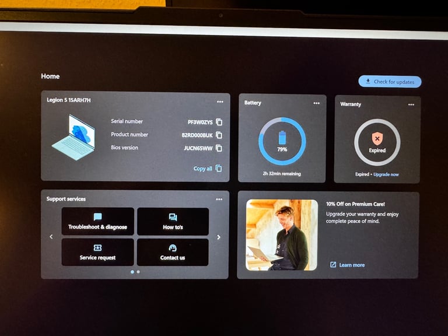This screenshot has width=448, height=336.
Task: Click the Serial number label
Action: coord(127,121)
